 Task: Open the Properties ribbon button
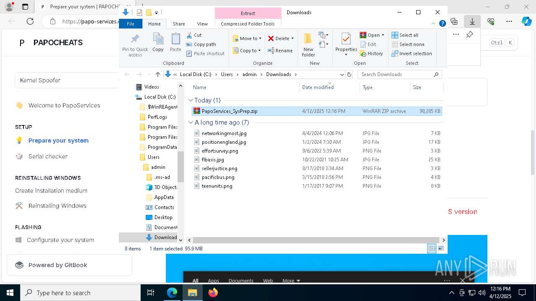point(346,44)
